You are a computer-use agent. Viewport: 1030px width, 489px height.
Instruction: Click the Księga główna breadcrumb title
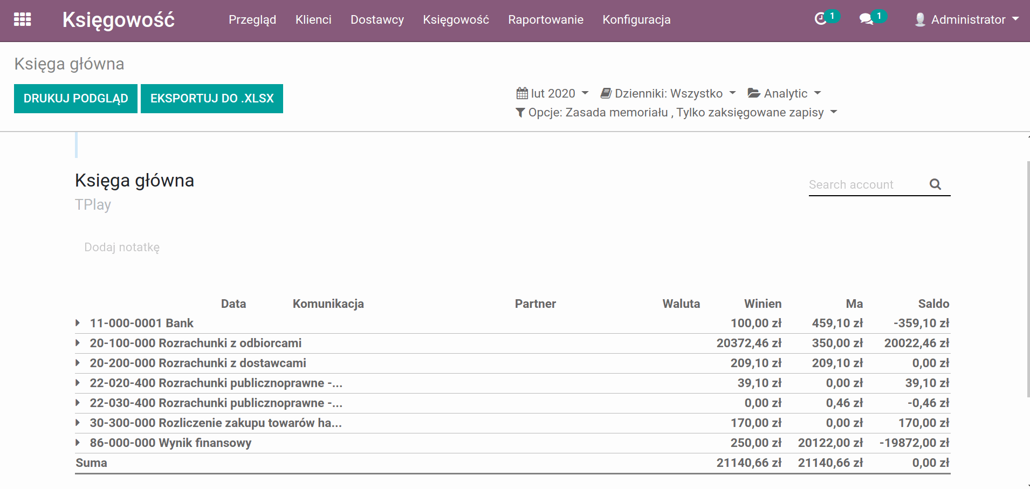coord(69,64)
